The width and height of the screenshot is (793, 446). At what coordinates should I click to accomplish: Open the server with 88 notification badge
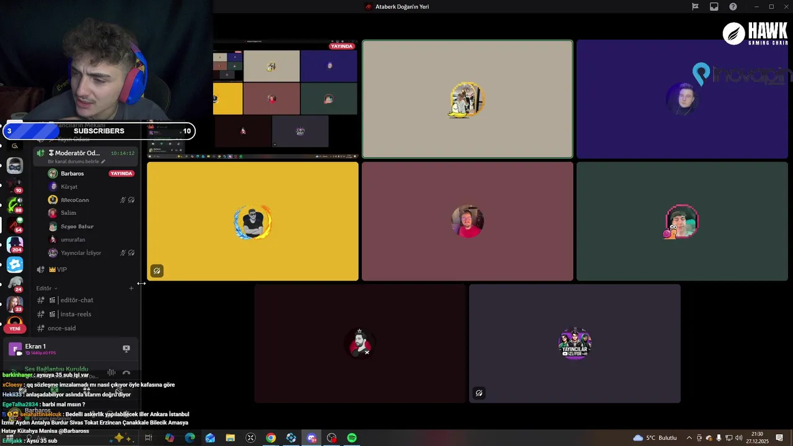15,205
